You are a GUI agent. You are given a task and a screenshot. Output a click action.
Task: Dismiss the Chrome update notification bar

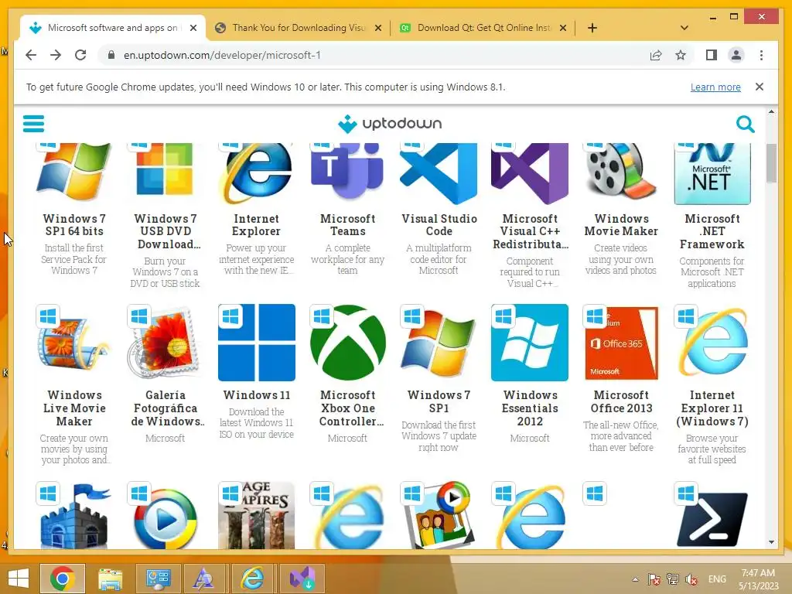(x=760, y=87)
